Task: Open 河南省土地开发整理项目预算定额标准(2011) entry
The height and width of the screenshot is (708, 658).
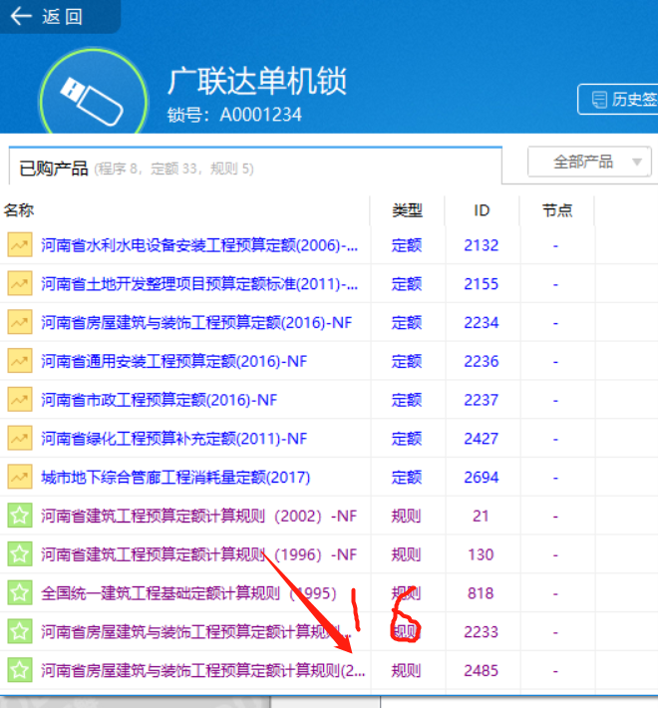Action: [199, 284]
